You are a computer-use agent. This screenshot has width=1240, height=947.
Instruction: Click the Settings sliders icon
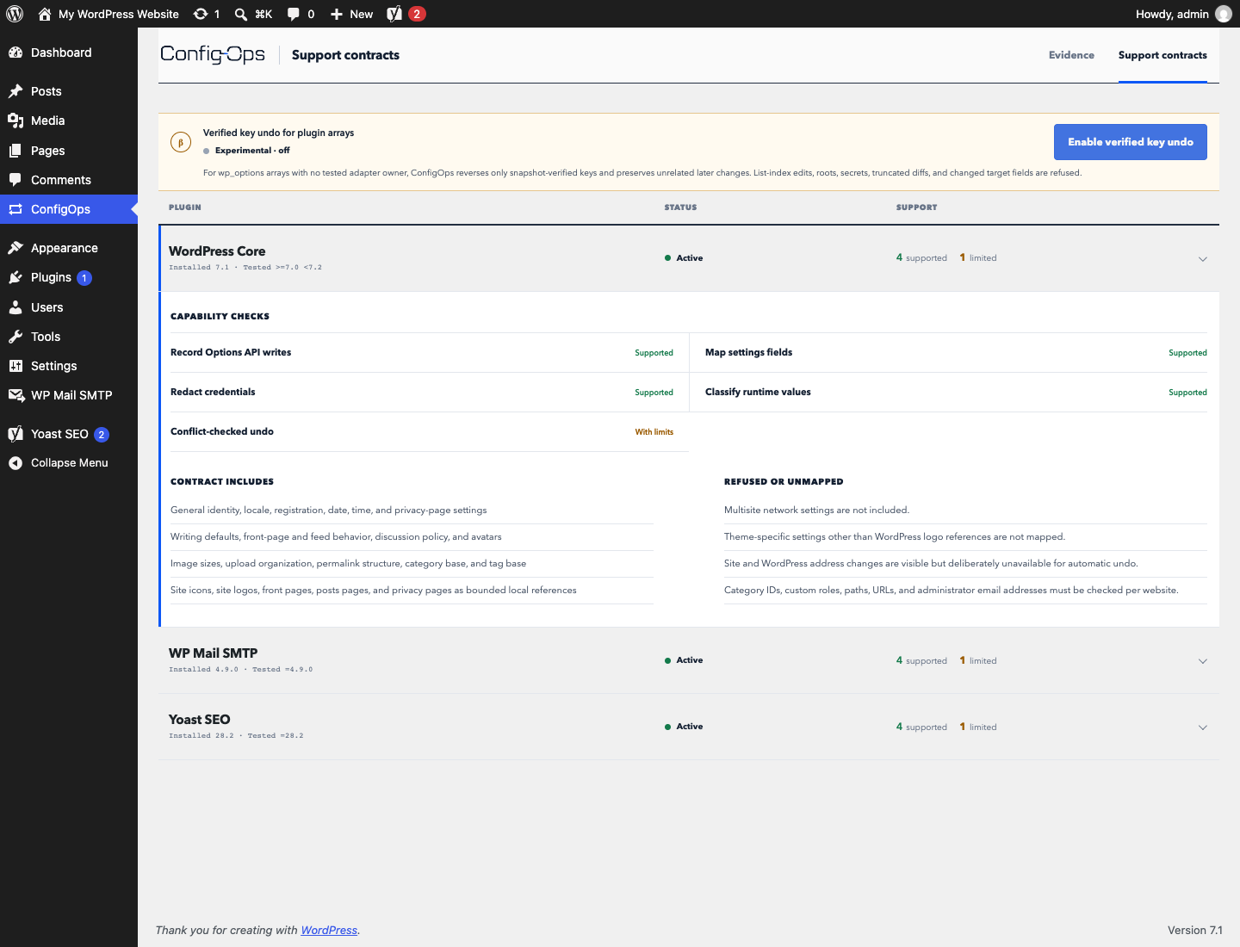tap(15, 366)
